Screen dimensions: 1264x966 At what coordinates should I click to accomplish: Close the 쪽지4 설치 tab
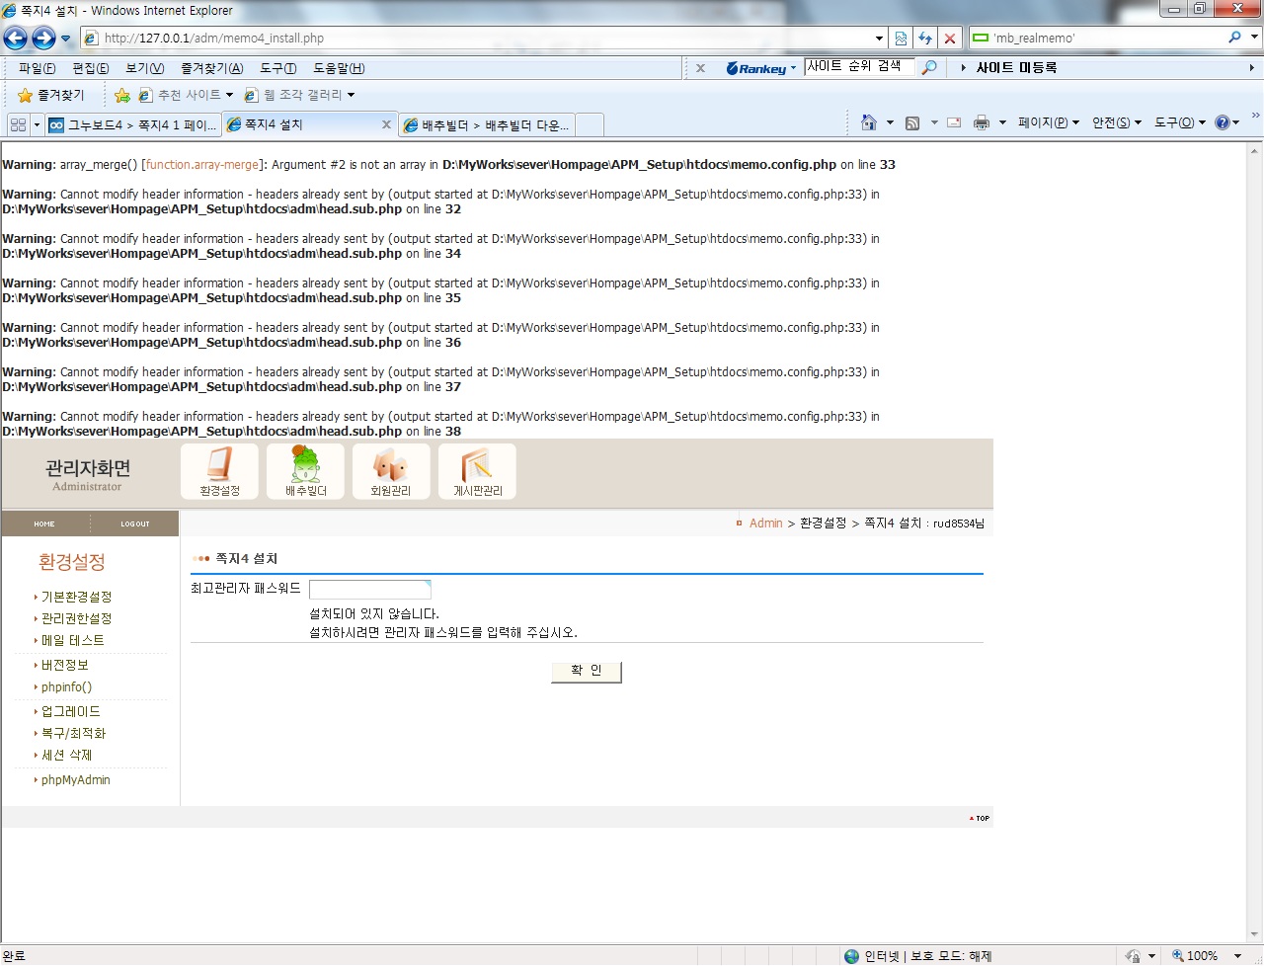(x=387, y=124)
